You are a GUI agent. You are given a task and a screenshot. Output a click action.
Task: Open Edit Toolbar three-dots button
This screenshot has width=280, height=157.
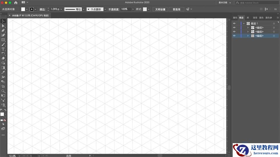(3, 135)
